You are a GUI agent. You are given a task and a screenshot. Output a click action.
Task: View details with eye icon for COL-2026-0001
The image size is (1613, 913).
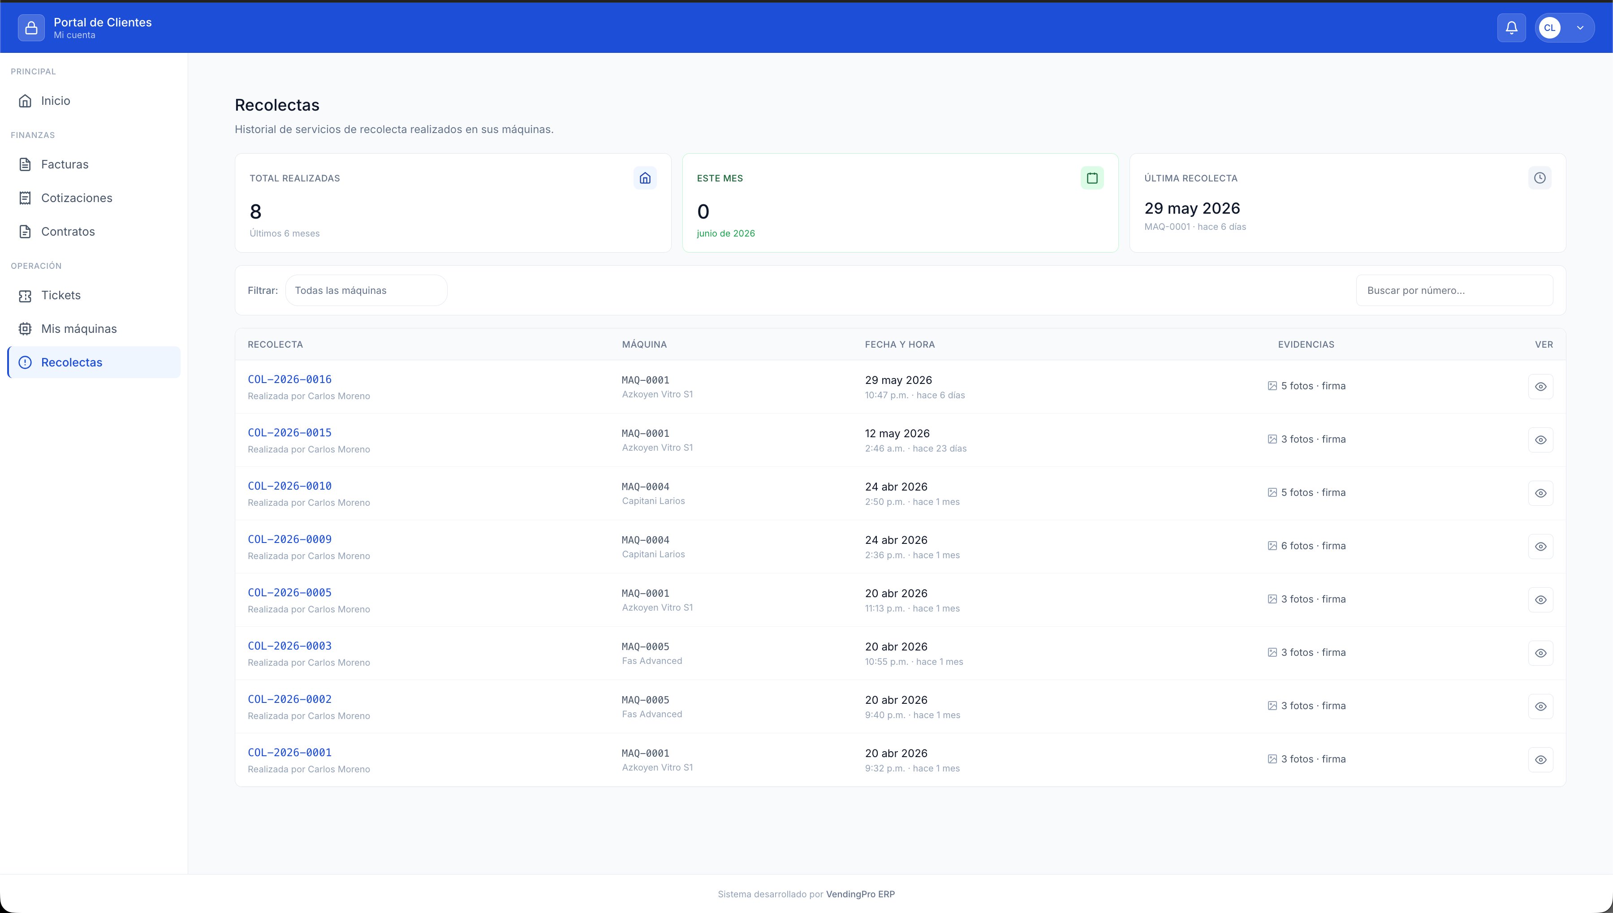[x=1540, y=760]
